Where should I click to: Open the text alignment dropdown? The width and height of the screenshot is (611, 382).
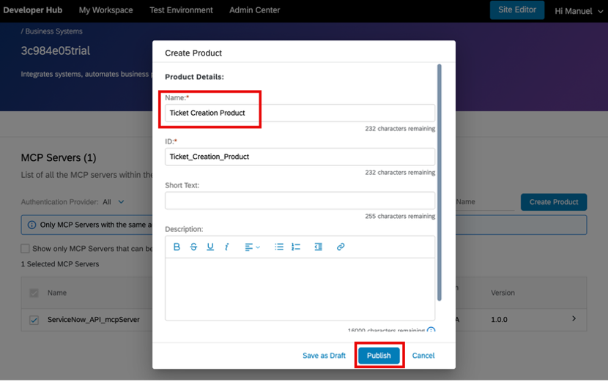[x=252, y=247]
